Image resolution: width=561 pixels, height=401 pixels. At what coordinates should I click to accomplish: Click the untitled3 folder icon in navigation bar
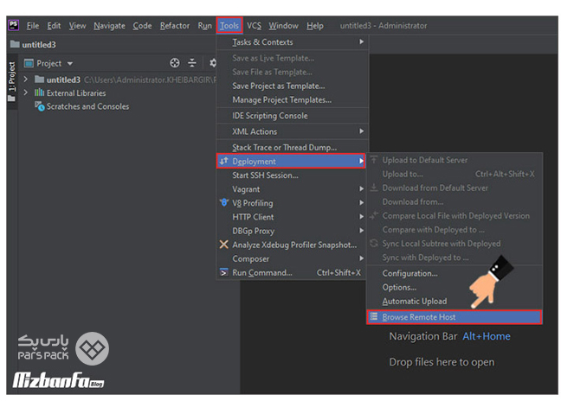tap(15, 44)
